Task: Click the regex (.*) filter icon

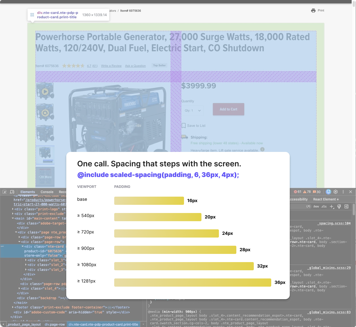Action: tap(308, 206)
